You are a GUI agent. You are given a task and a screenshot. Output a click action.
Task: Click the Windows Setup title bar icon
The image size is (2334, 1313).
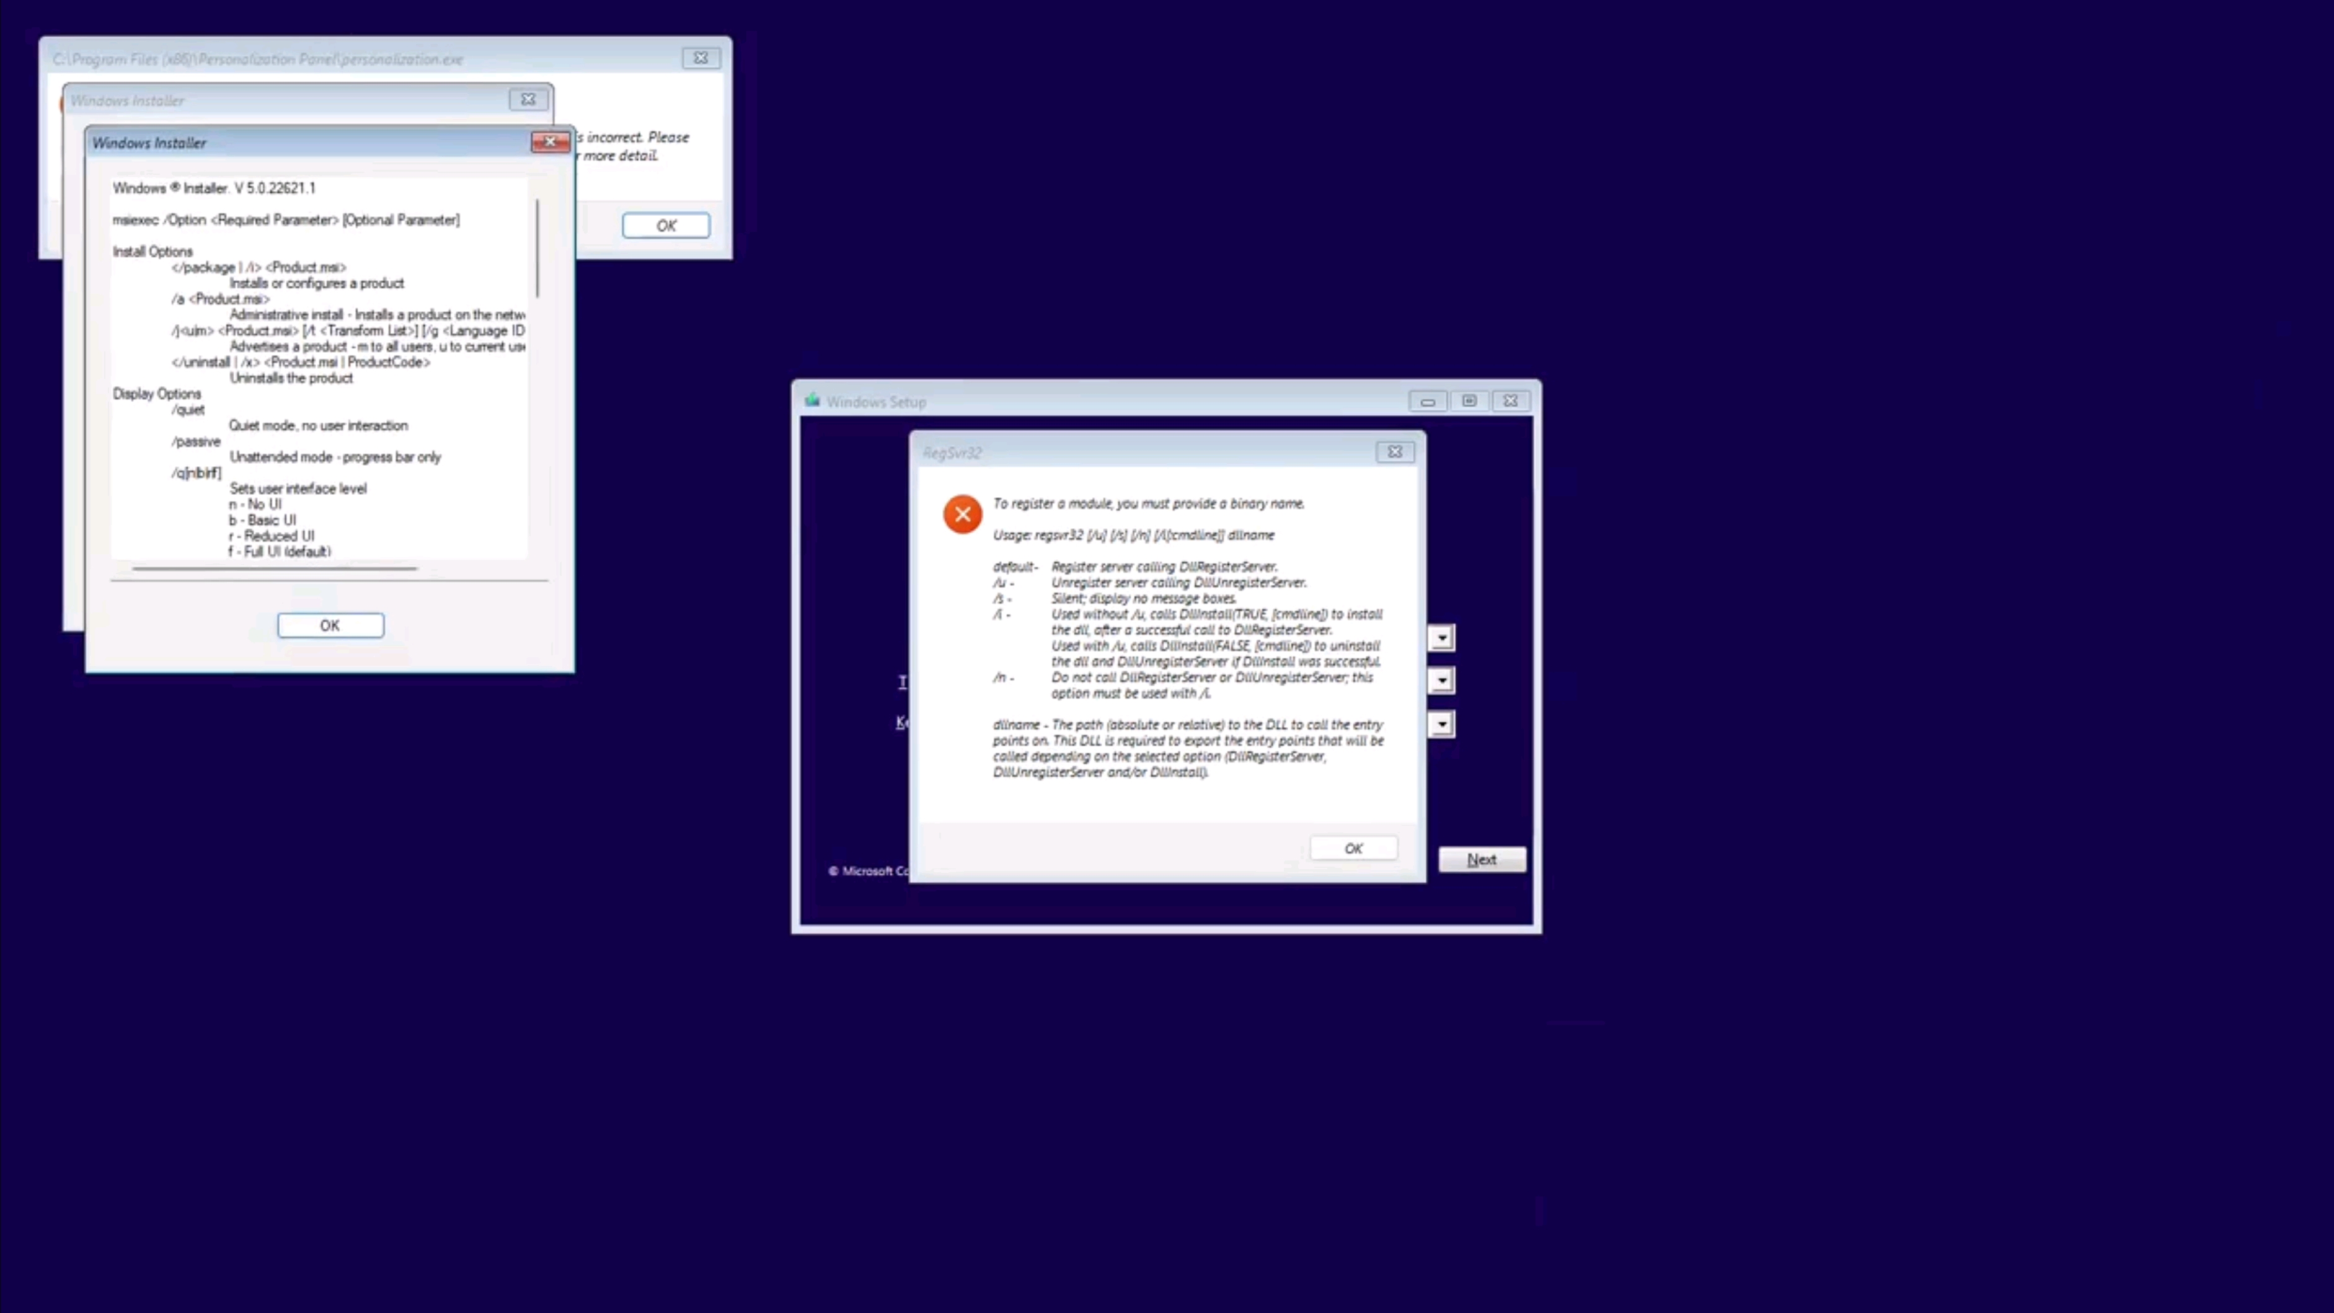point(813,400)
